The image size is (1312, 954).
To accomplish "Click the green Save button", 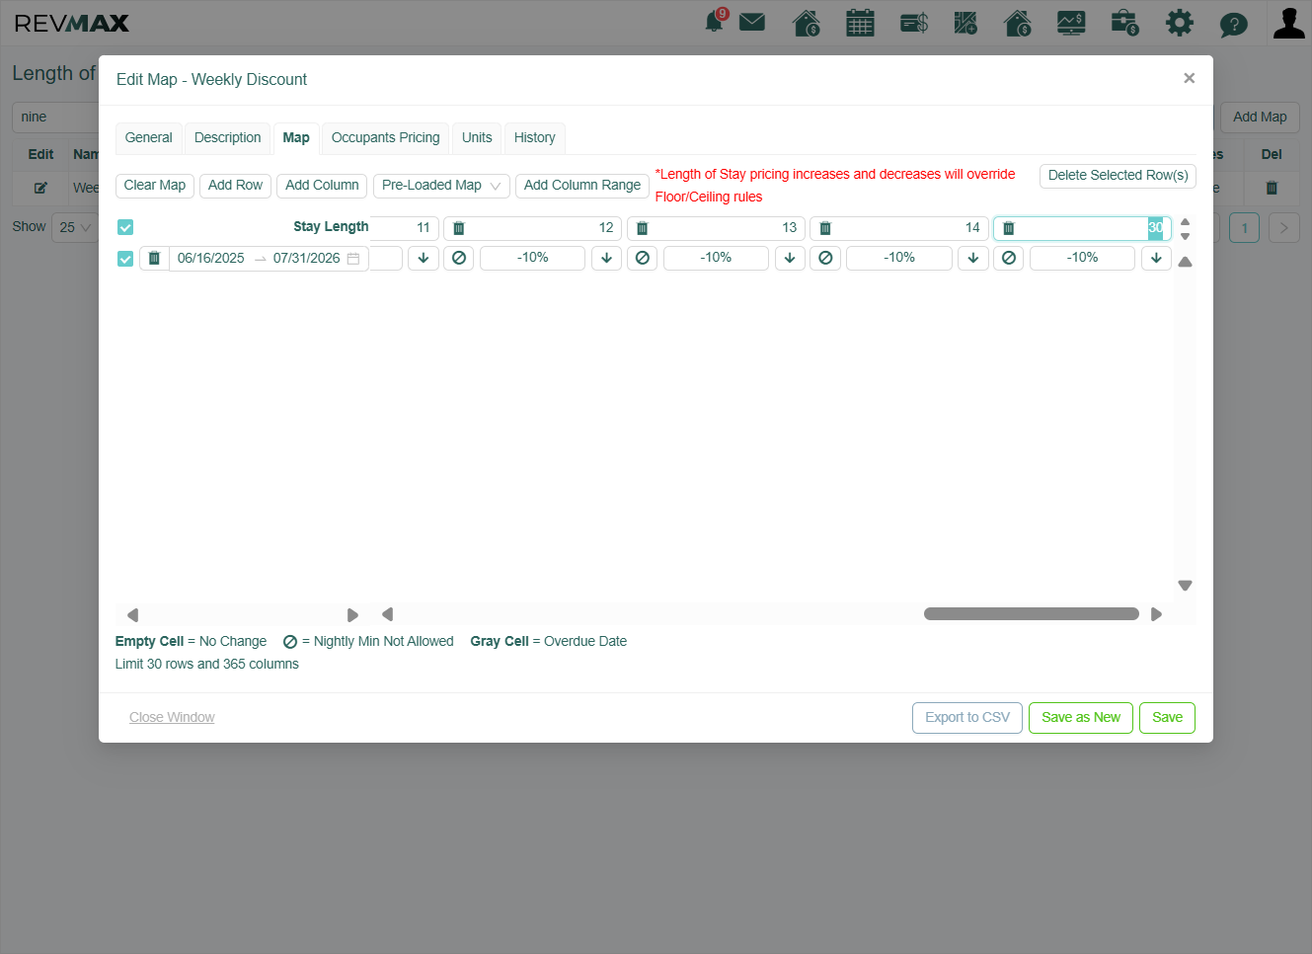I will (1167, 718).
